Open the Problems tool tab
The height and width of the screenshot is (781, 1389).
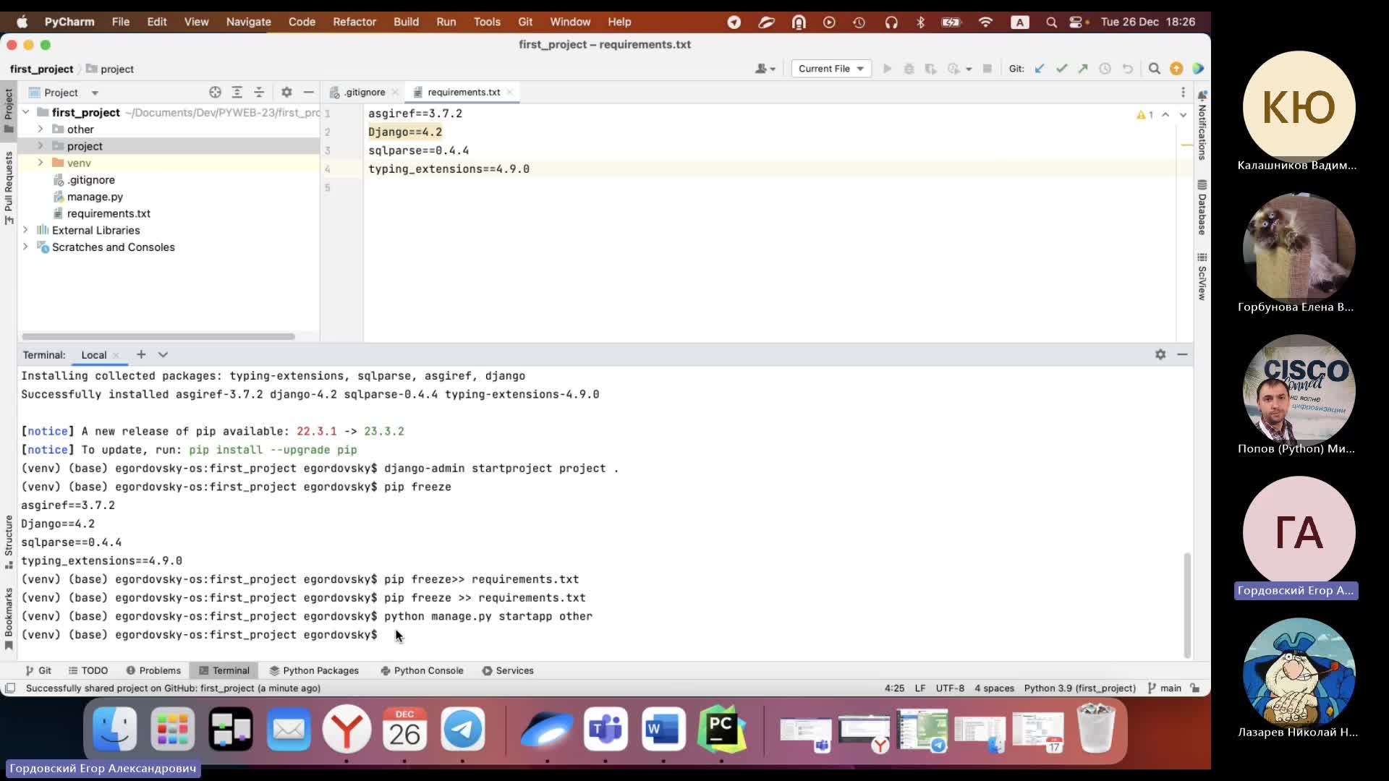pos(153,670)
